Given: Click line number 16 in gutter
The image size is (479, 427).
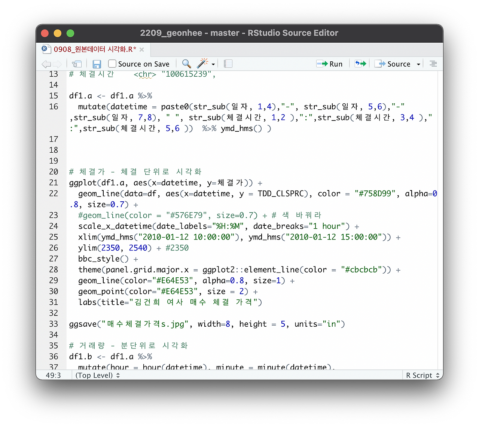Looking at the screenshot, I should [54, 107].
